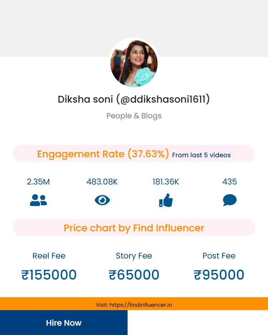
Task: Open the findinfluencer.in website link
Action: [x=141, y=305]
